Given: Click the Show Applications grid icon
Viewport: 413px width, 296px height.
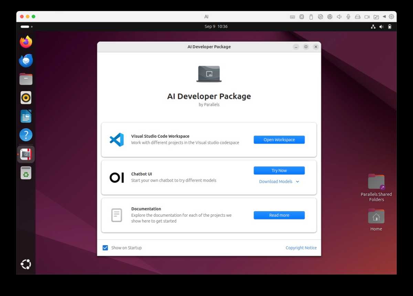Looking at the screenshot, I should click(x=26, y=264).
